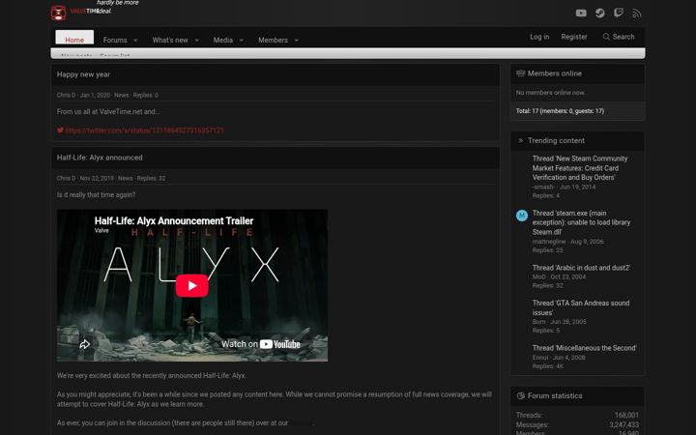Open thread 'steam.exe (main exception)'

coord(581,222)
